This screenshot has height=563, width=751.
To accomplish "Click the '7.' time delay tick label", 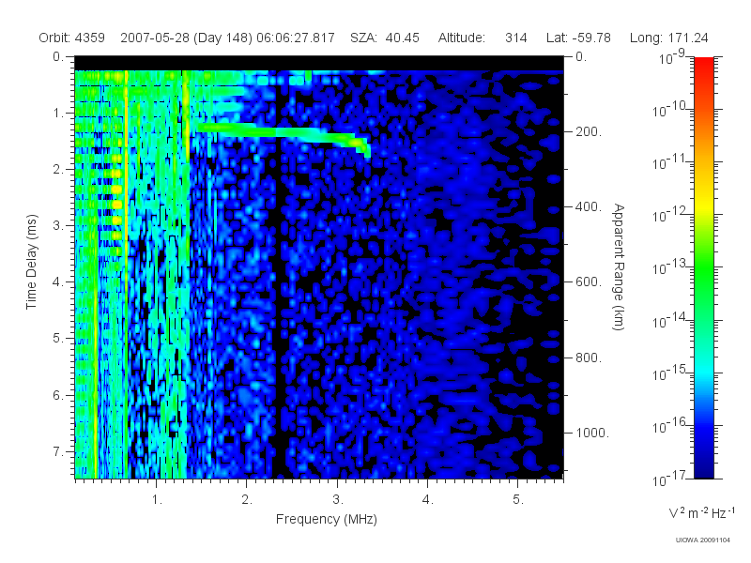I will (58, 451).
